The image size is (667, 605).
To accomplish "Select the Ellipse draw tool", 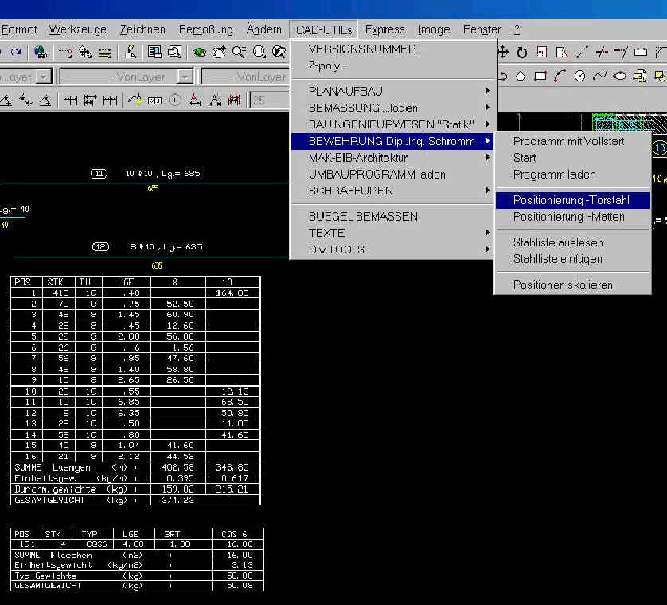I will tap(620, 77).
